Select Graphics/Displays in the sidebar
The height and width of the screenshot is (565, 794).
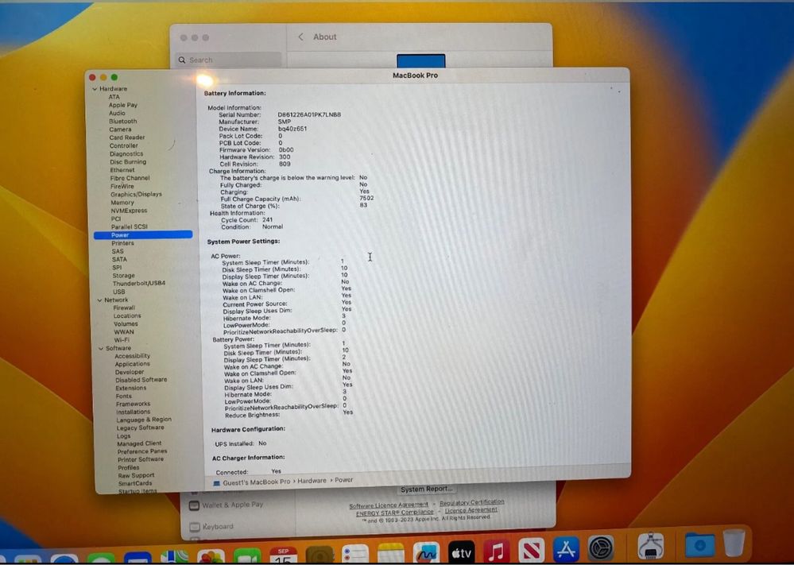point(136,195)
